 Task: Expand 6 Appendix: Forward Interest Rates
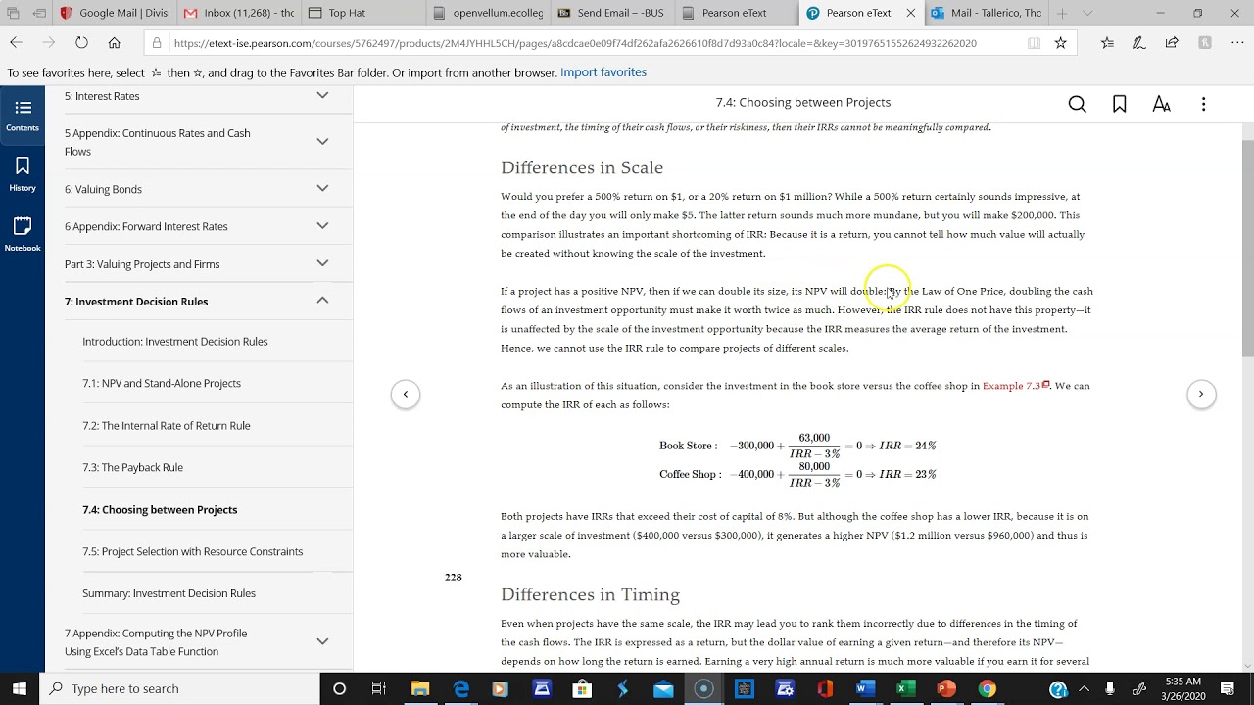click(322, 226)
